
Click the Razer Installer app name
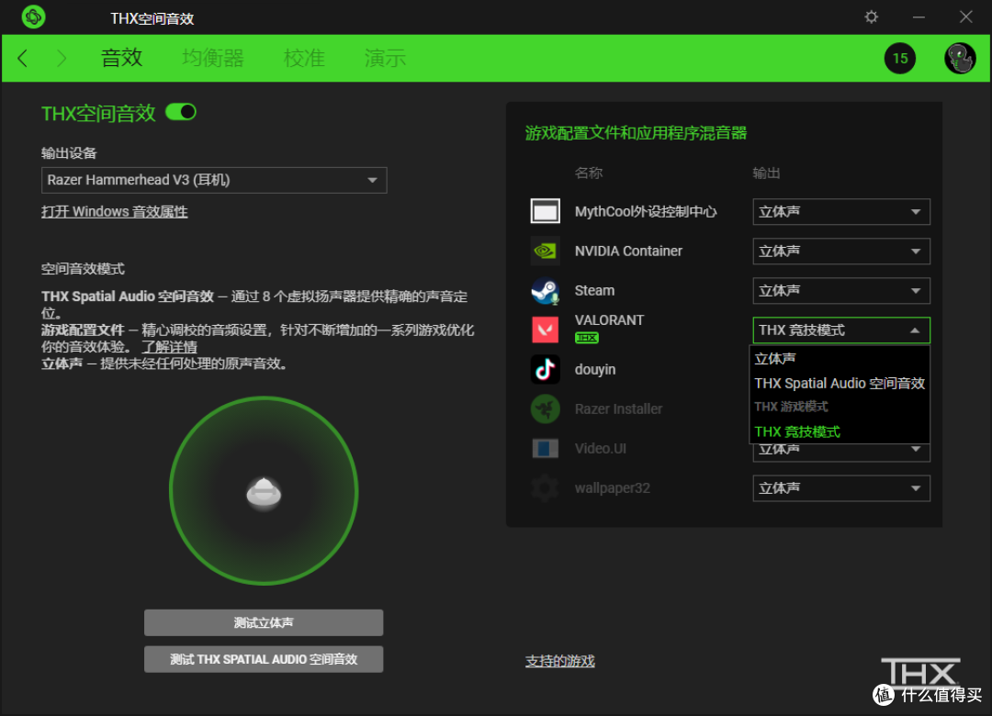tap(618, 409)
